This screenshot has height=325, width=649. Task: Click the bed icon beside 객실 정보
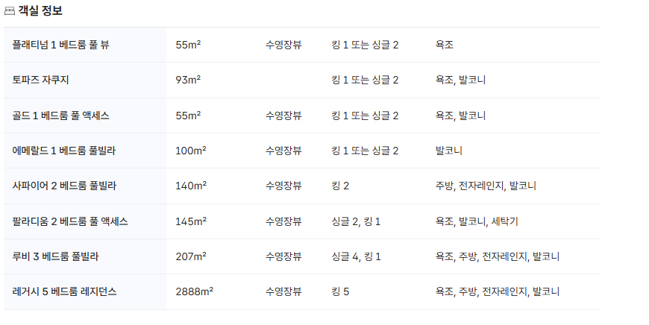point(10,10)
